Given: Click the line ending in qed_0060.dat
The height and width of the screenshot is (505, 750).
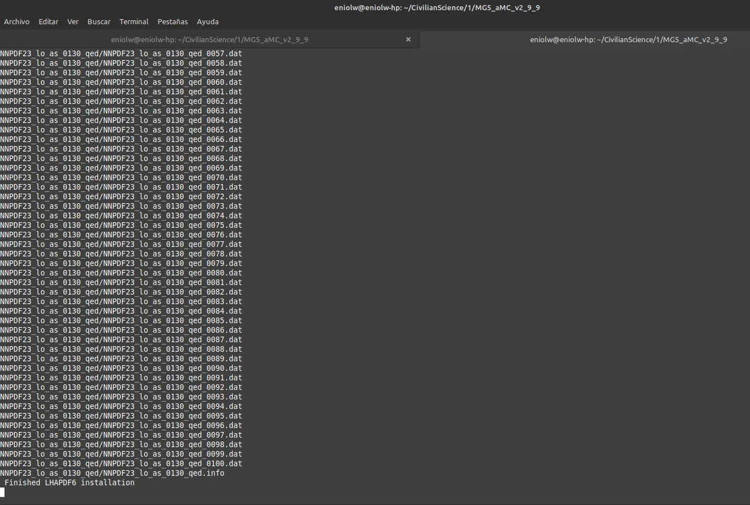Looking at the screenshot, I should coord(121,82).
